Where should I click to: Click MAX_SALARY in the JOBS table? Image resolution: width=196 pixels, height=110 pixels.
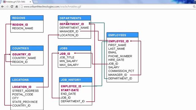[69, 65]
